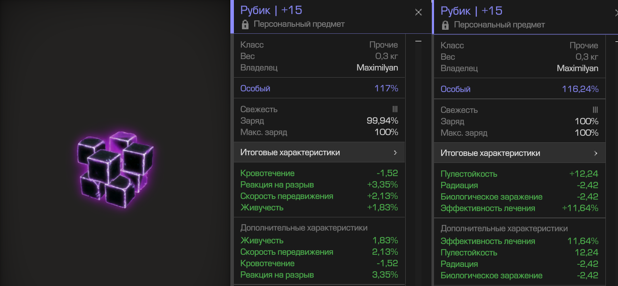The width and height of the screenshot is (618, 286).
Task: Click chevron arrow in left Итоговые характеристики row
Action: 395,152
